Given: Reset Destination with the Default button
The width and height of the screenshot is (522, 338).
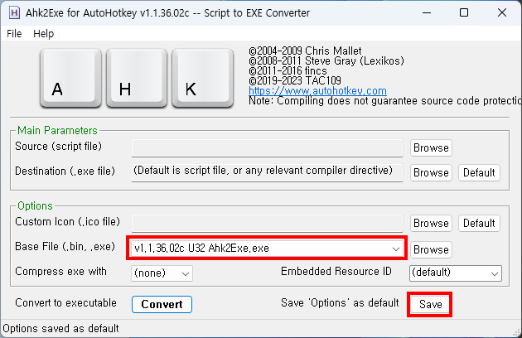Looking at the screenshot, I should point(479,172).
